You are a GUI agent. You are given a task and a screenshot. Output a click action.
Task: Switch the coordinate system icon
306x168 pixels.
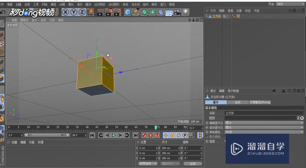click(90, 12)
